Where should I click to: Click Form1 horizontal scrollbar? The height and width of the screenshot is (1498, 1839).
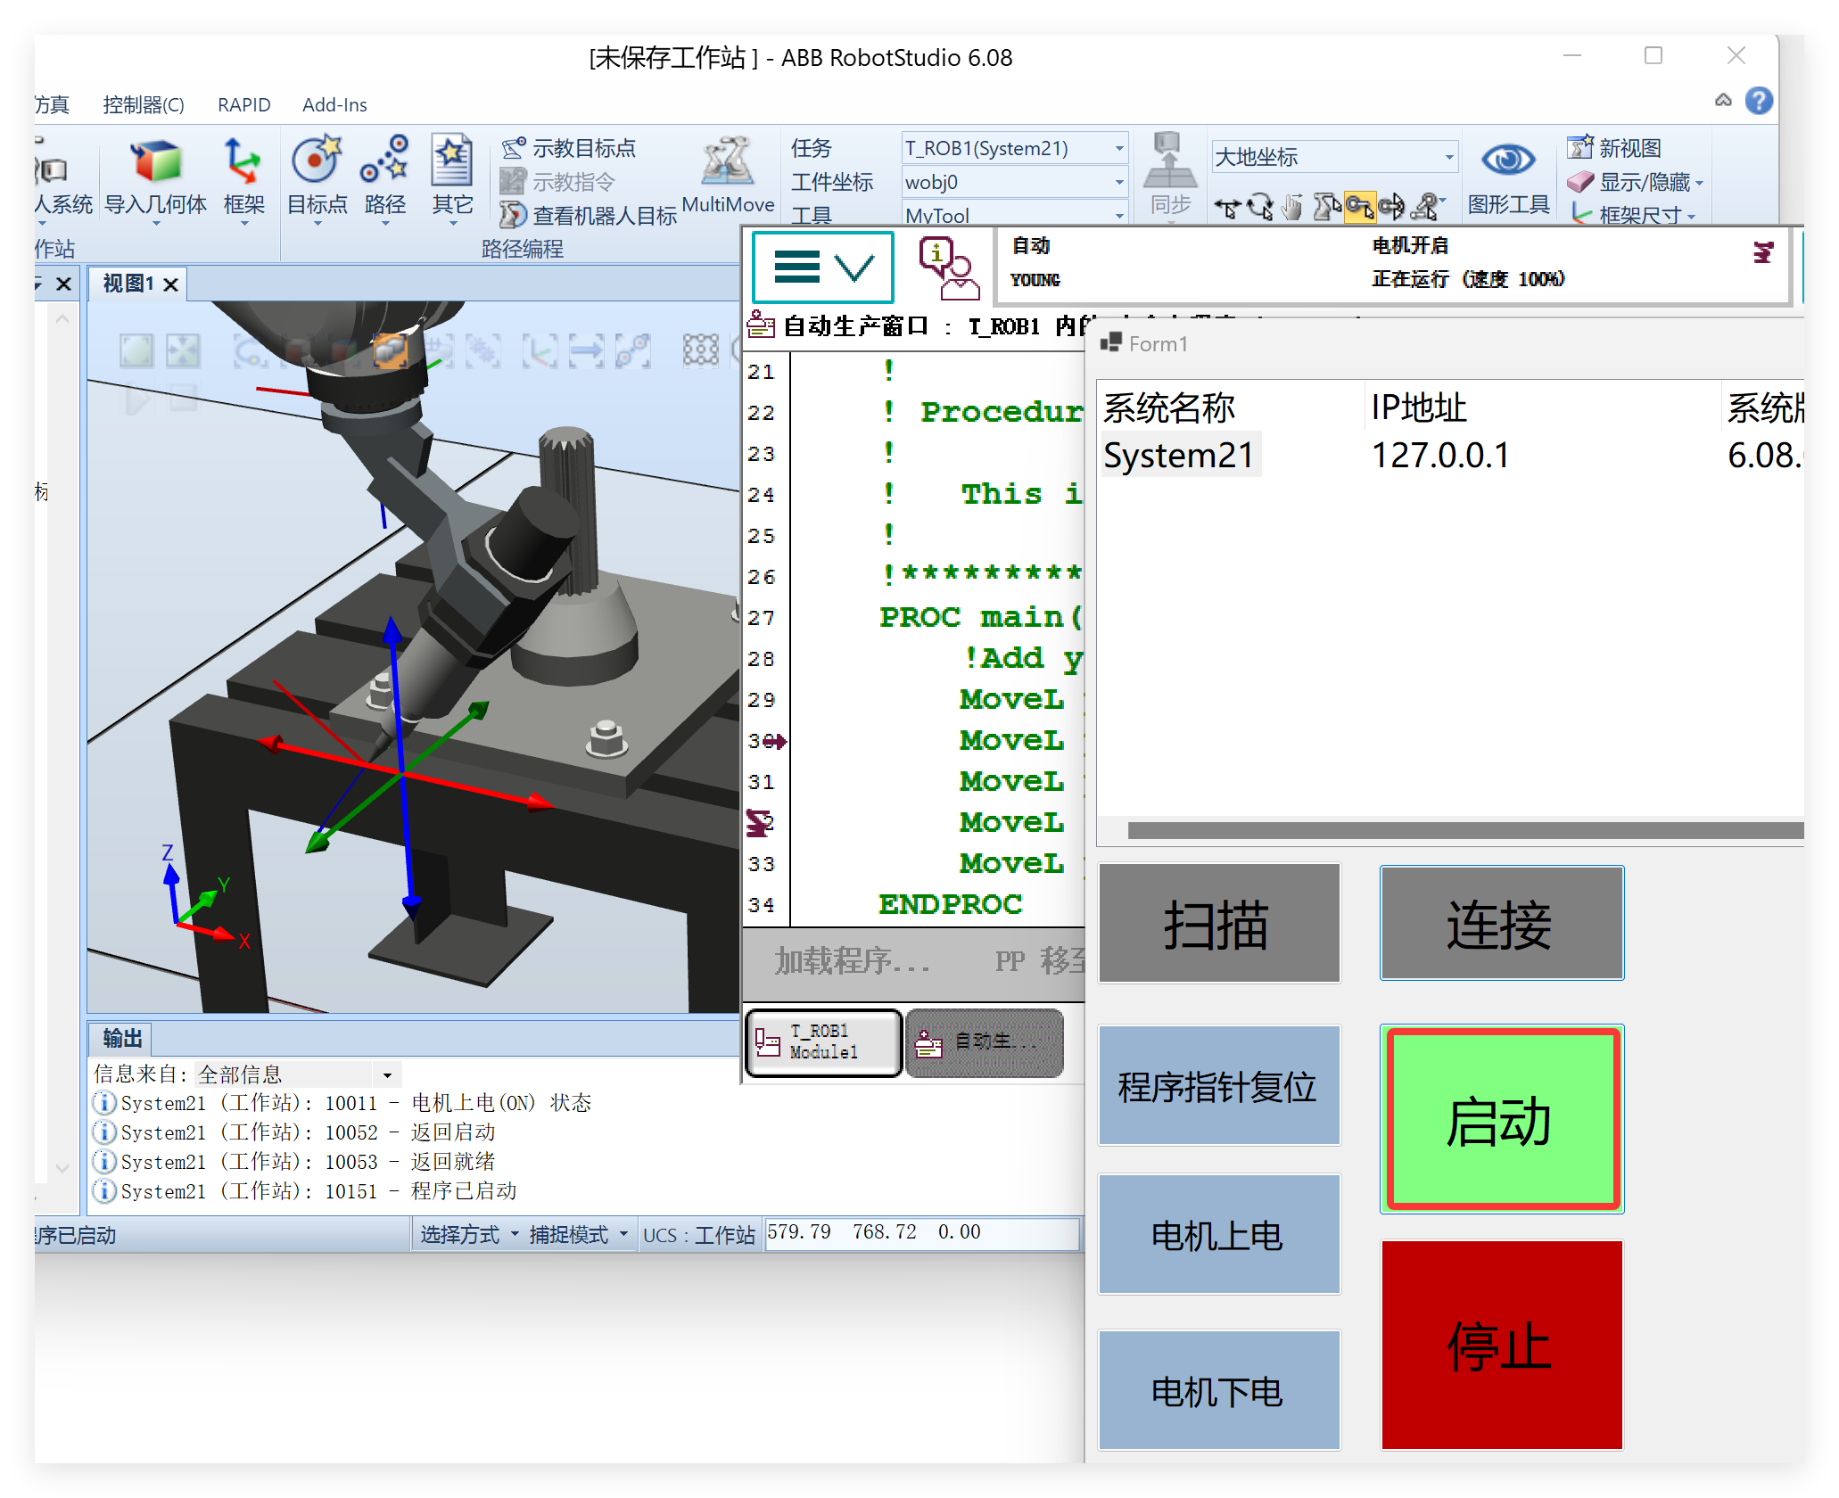pos(1464,831)
